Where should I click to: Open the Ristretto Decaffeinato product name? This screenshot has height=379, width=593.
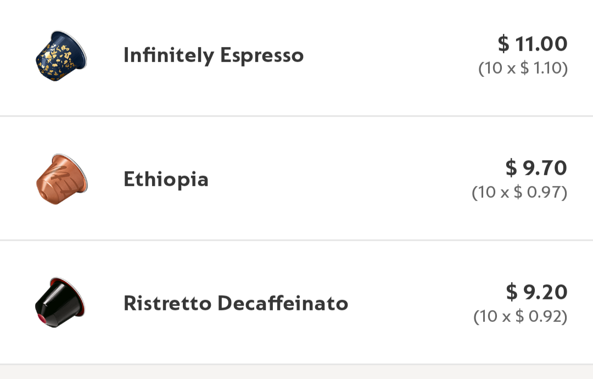tap(235, 303)
